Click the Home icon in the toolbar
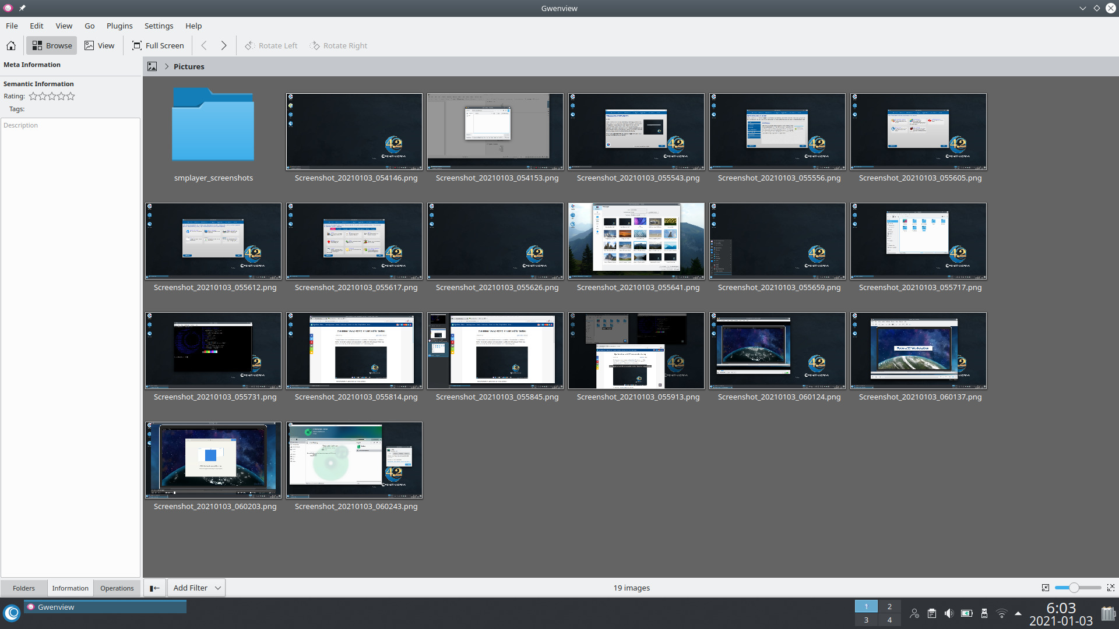Screen dimensions: 1119x629 click(11, 45)
